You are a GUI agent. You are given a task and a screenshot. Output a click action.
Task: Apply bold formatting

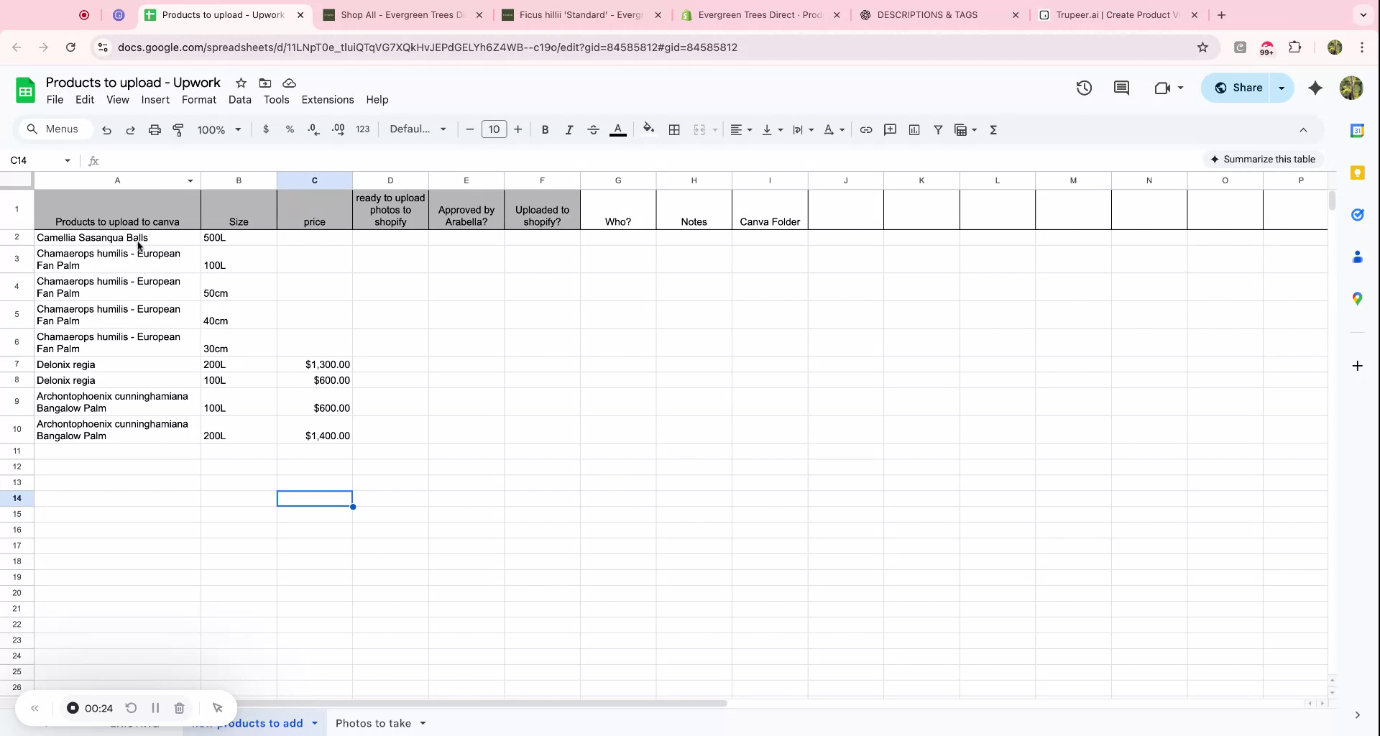(545, 129)
